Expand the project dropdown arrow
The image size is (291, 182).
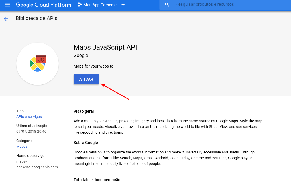tap(123, 5)
